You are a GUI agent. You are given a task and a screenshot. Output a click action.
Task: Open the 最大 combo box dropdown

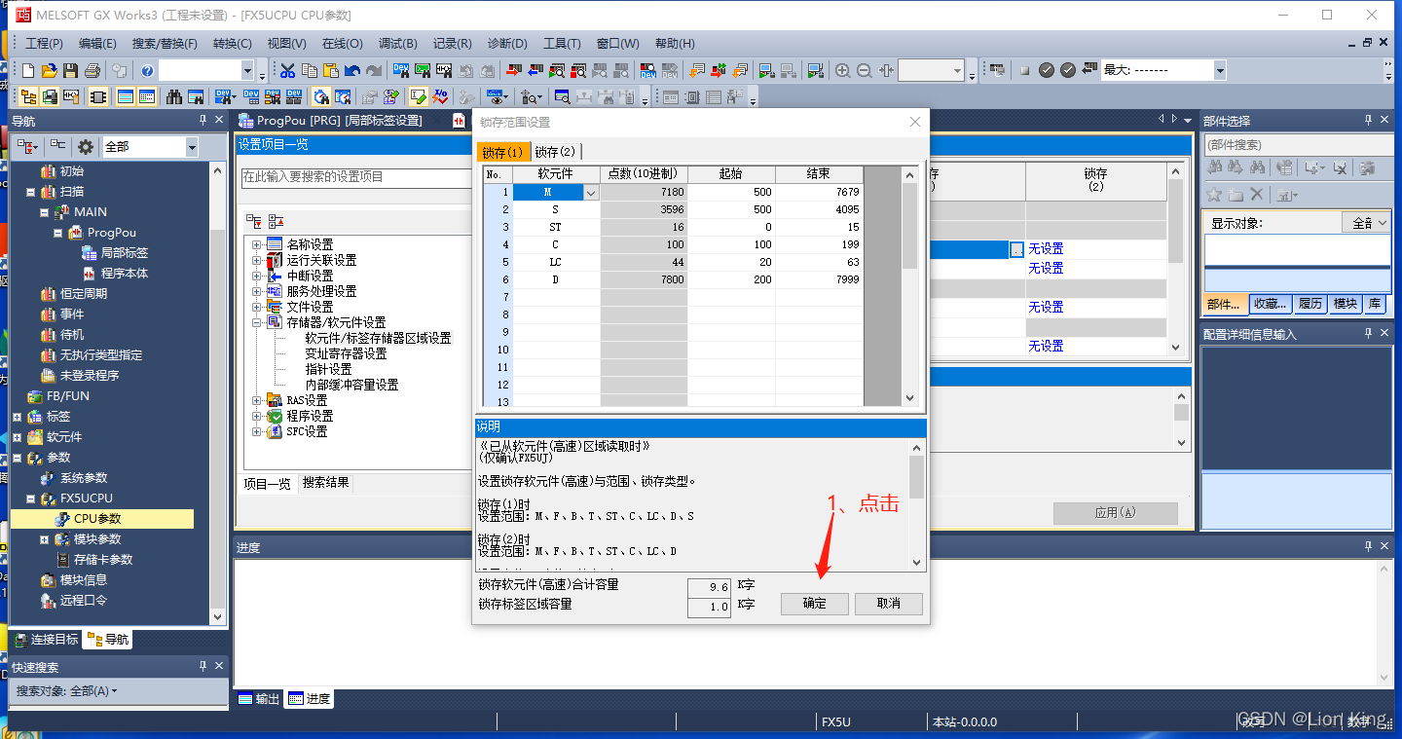pyautogui.click(x=1220, y=70)
